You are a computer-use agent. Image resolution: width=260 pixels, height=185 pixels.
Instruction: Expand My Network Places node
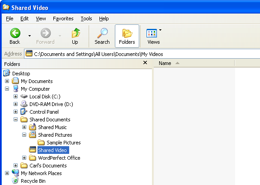pyautogui.click(x=7, y=173)
